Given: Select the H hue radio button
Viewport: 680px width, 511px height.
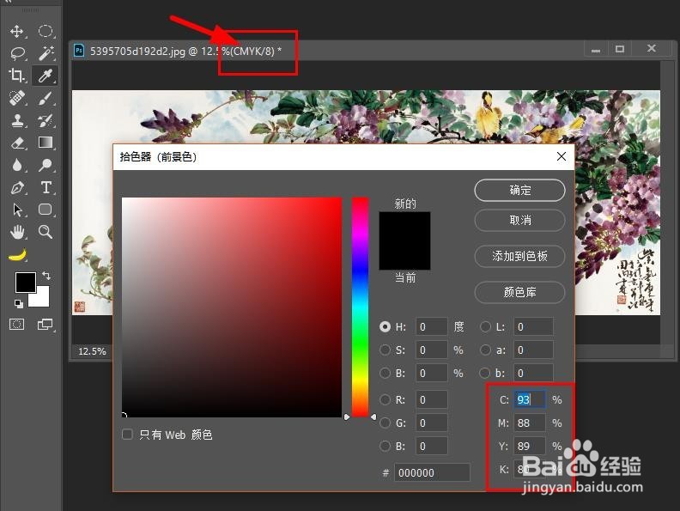Looking at the screenshot, I should click(385, 326).
